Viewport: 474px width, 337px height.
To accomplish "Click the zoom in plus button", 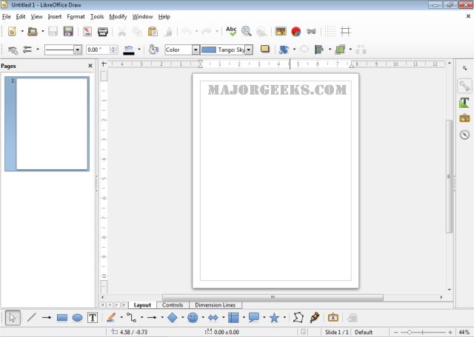I will 450,332.
